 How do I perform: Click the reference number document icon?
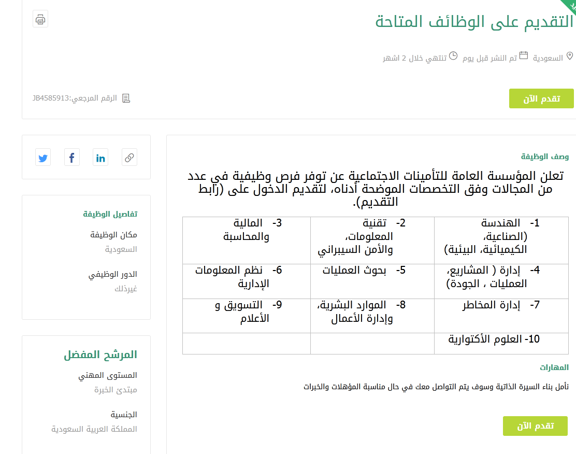tap(126, 98)
